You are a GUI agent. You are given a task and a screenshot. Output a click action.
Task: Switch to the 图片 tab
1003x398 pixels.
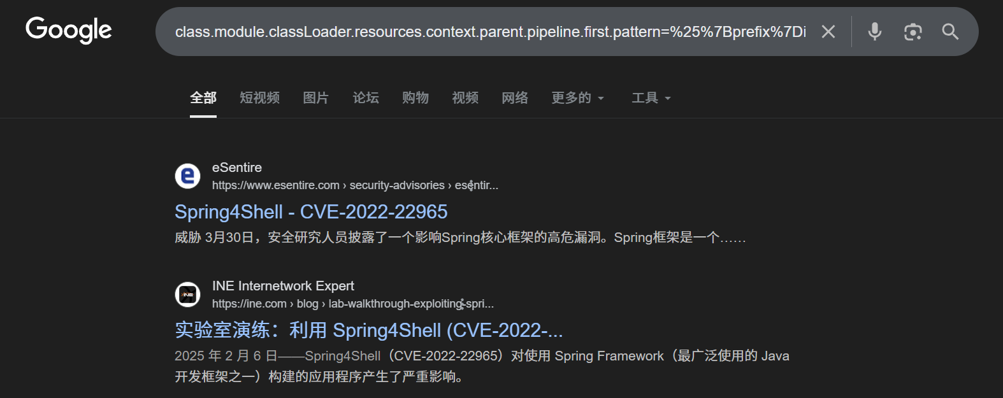(x=316, y=97)
